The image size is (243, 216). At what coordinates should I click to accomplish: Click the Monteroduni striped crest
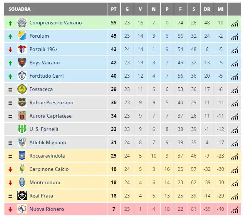point(22,182)
